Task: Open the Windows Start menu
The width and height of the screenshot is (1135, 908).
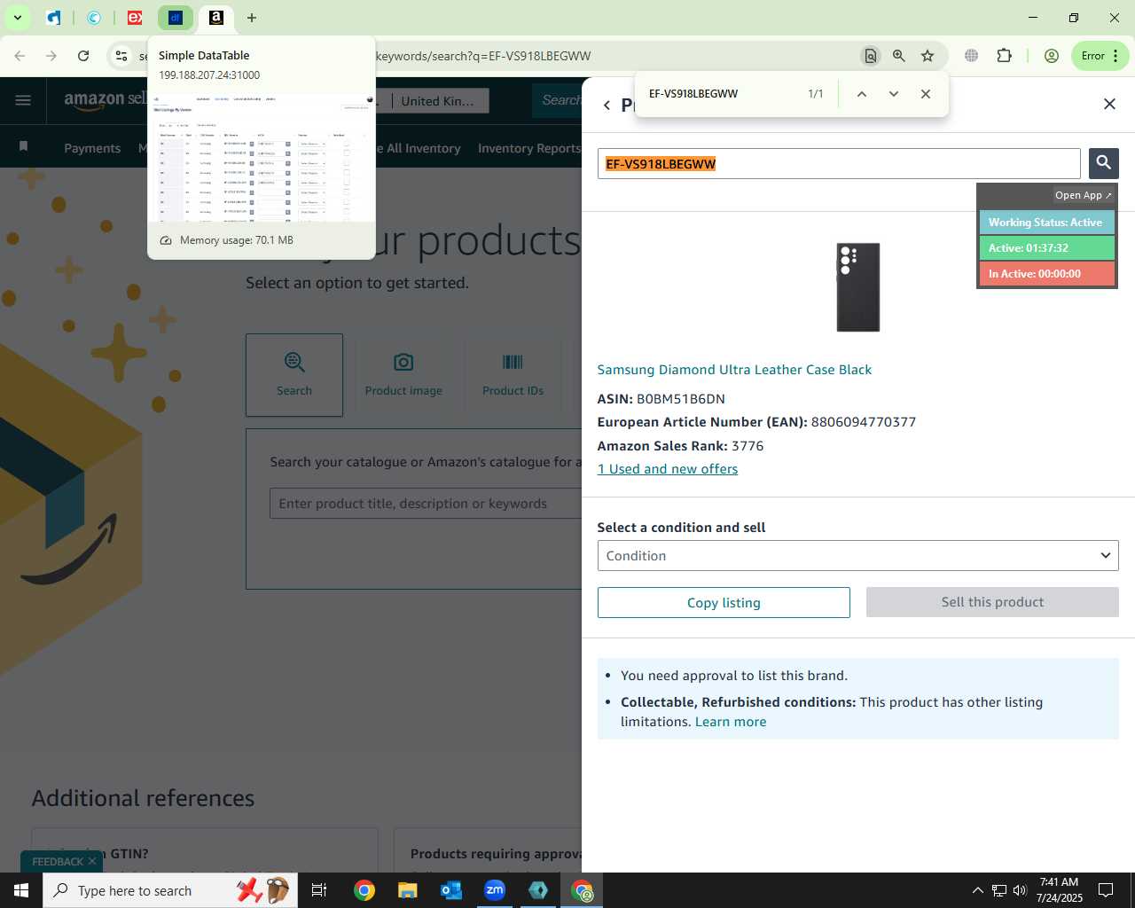Action: click(x=21, y=890)
